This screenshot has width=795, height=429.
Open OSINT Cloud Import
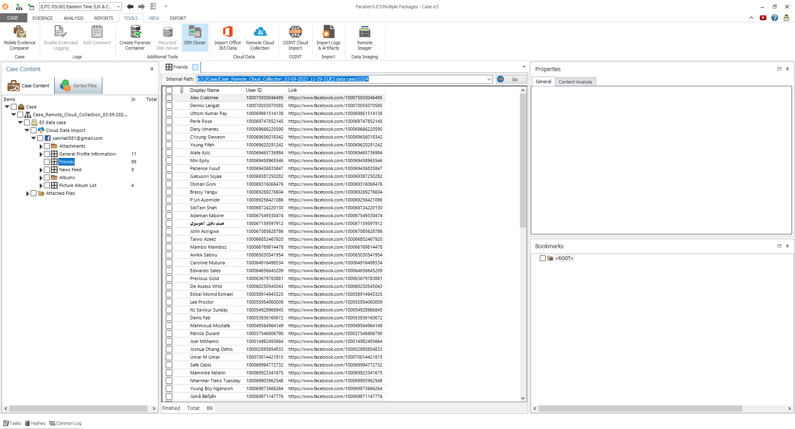click(295, 38)
